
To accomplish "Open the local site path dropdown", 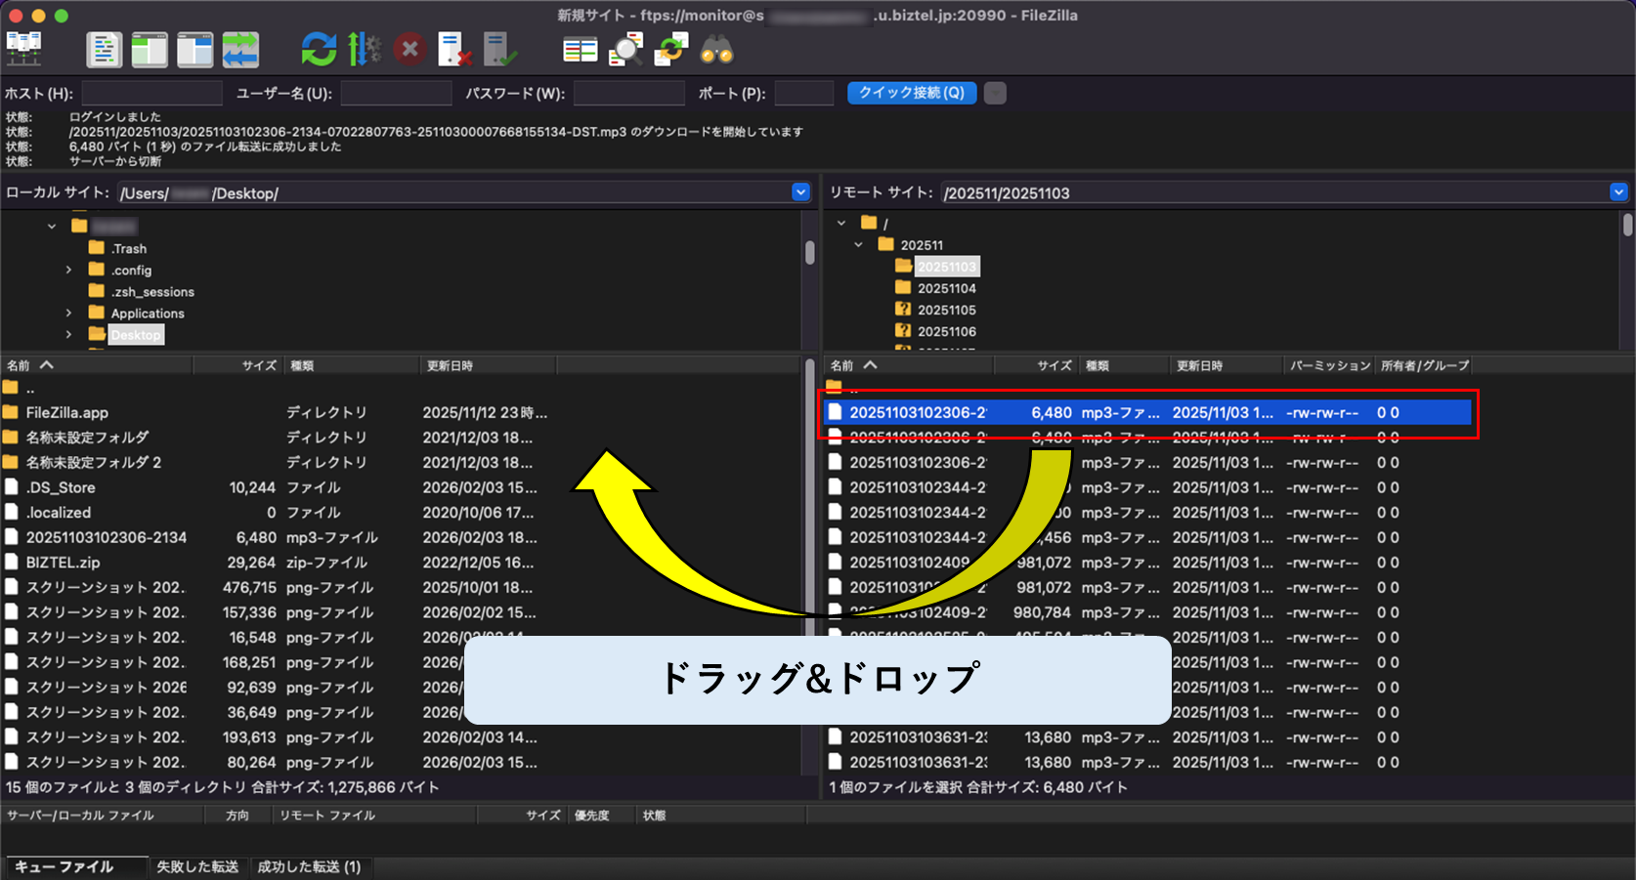I will click(x=800, y=192).
